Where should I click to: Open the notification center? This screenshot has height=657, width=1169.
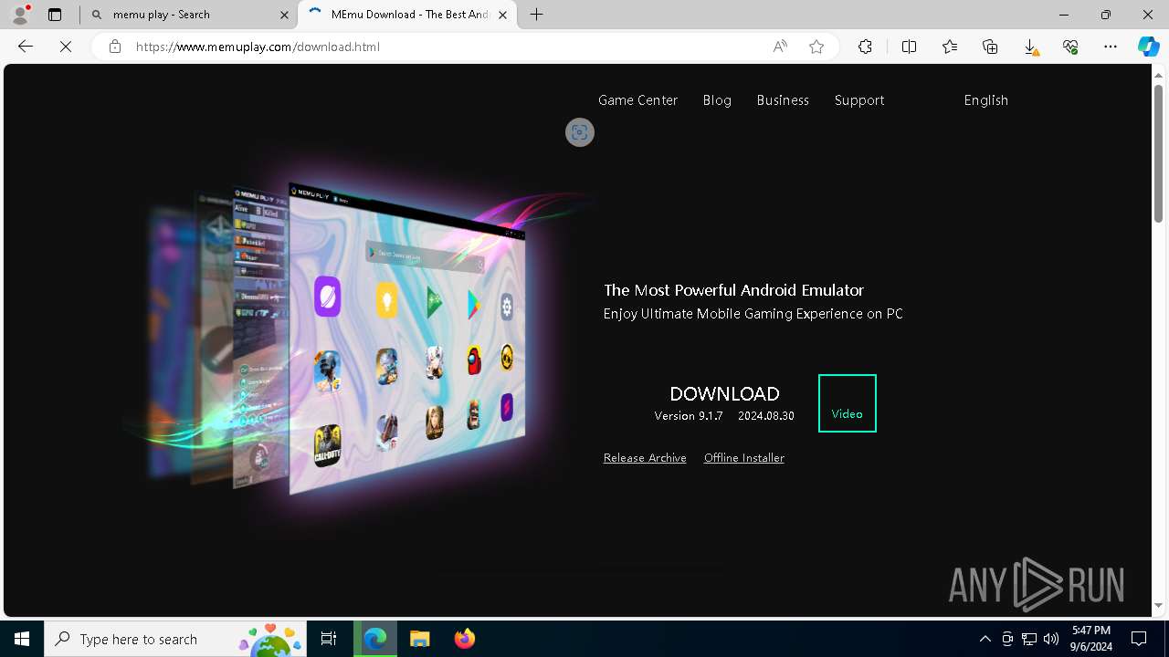(1139, 639)
